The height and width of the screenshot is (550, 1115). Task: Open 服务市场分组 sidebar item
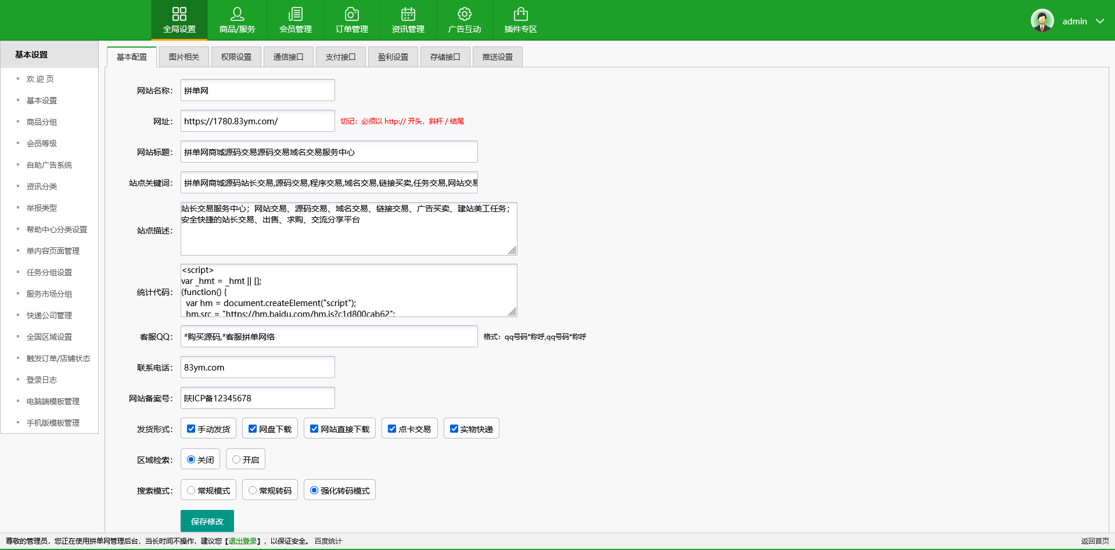(x=49, y=294)
